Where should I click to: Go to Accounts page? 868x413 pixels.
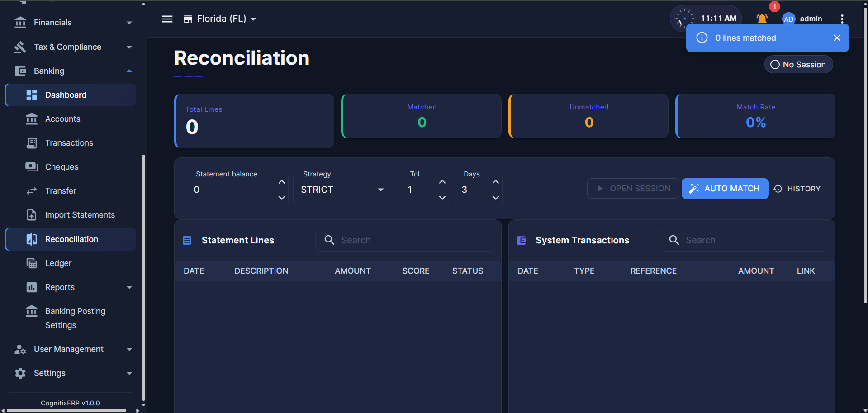pos(71,119)
